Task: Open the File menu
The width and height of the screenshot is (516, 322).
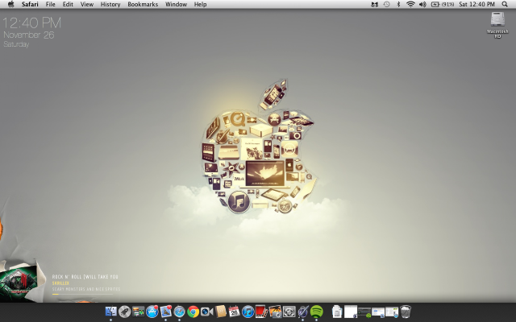Action: click(x=50, y=4)
